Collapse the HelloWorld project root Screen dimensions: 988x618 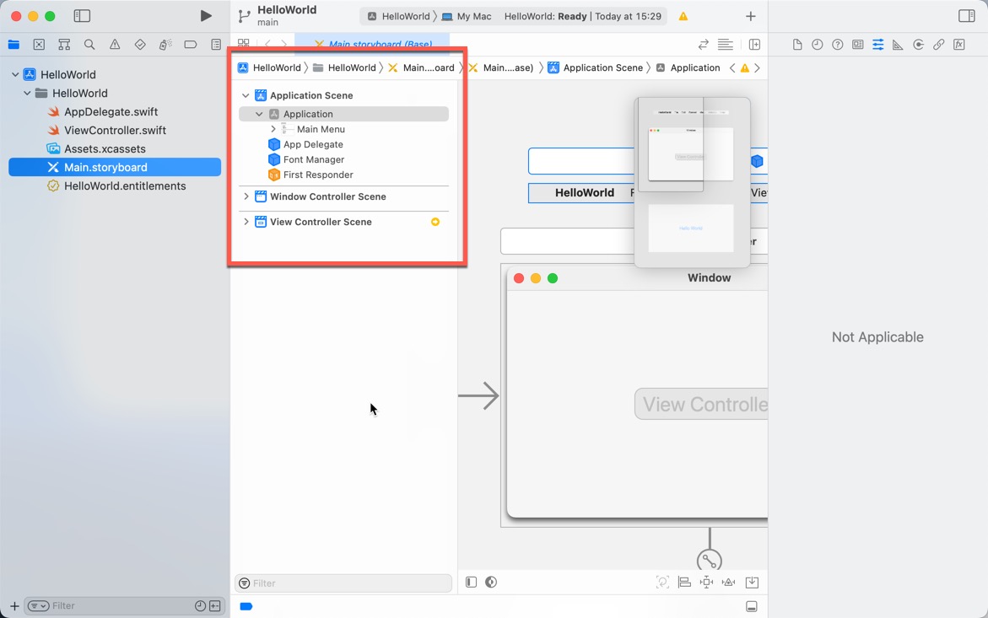click(x=15, y=74)
